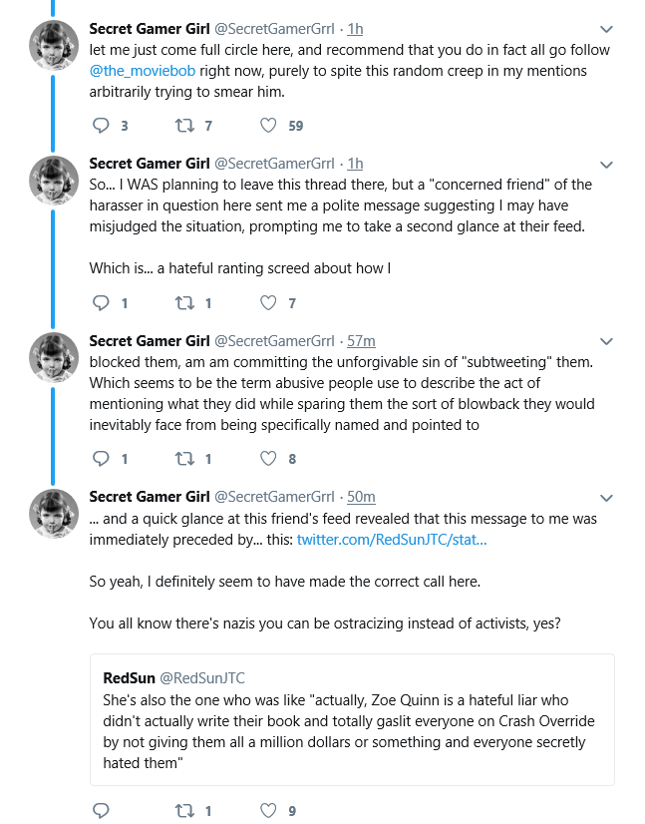645x824 pixels.
Task: Like the 'subtweeting' tweet with 8 likes
Action: [268, 459]
